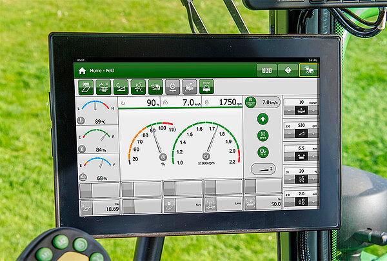Open the tractor machine view button
Viewport: 387px width, 261px height.
(x=308, y=70)
